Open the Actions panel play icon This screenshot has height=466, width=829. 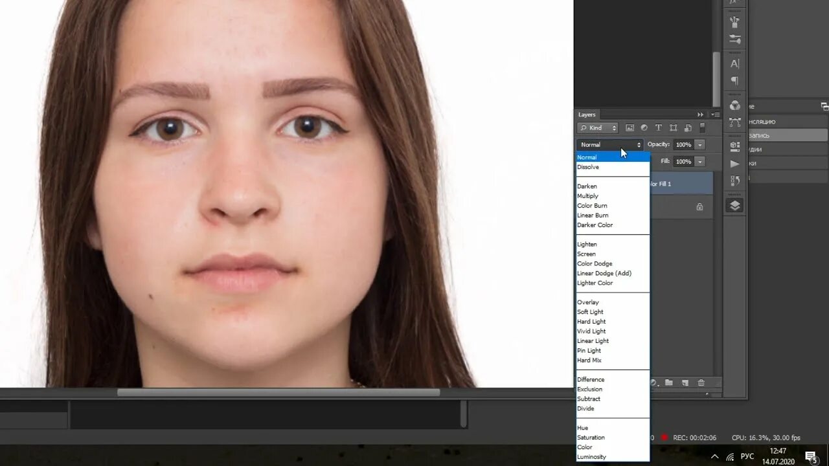(734, 164)
